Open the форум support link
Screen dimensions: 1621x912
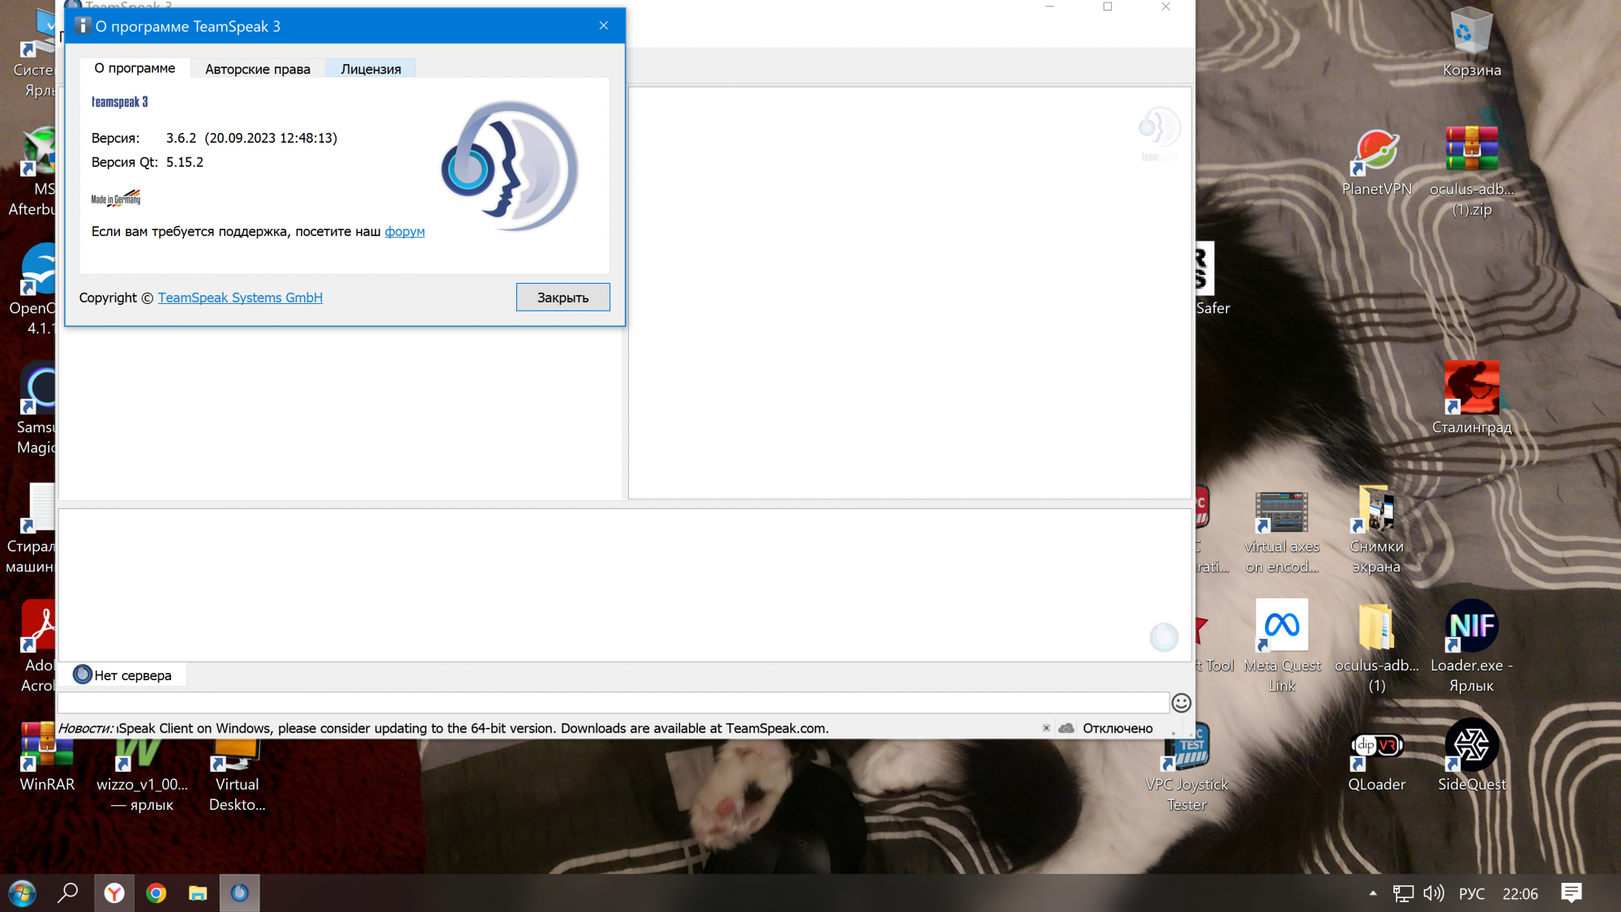click(404, 232)
